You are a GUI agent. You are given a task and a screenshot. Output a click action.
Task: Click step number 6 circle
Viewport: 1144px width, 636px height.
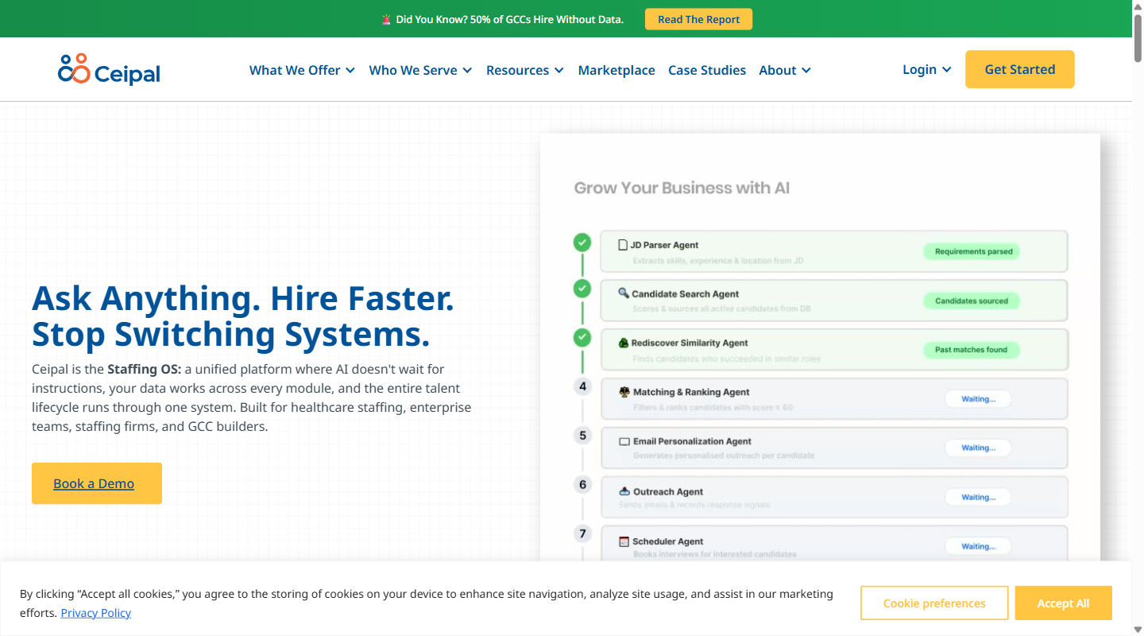pyautogui.click(x=583, y=484)
